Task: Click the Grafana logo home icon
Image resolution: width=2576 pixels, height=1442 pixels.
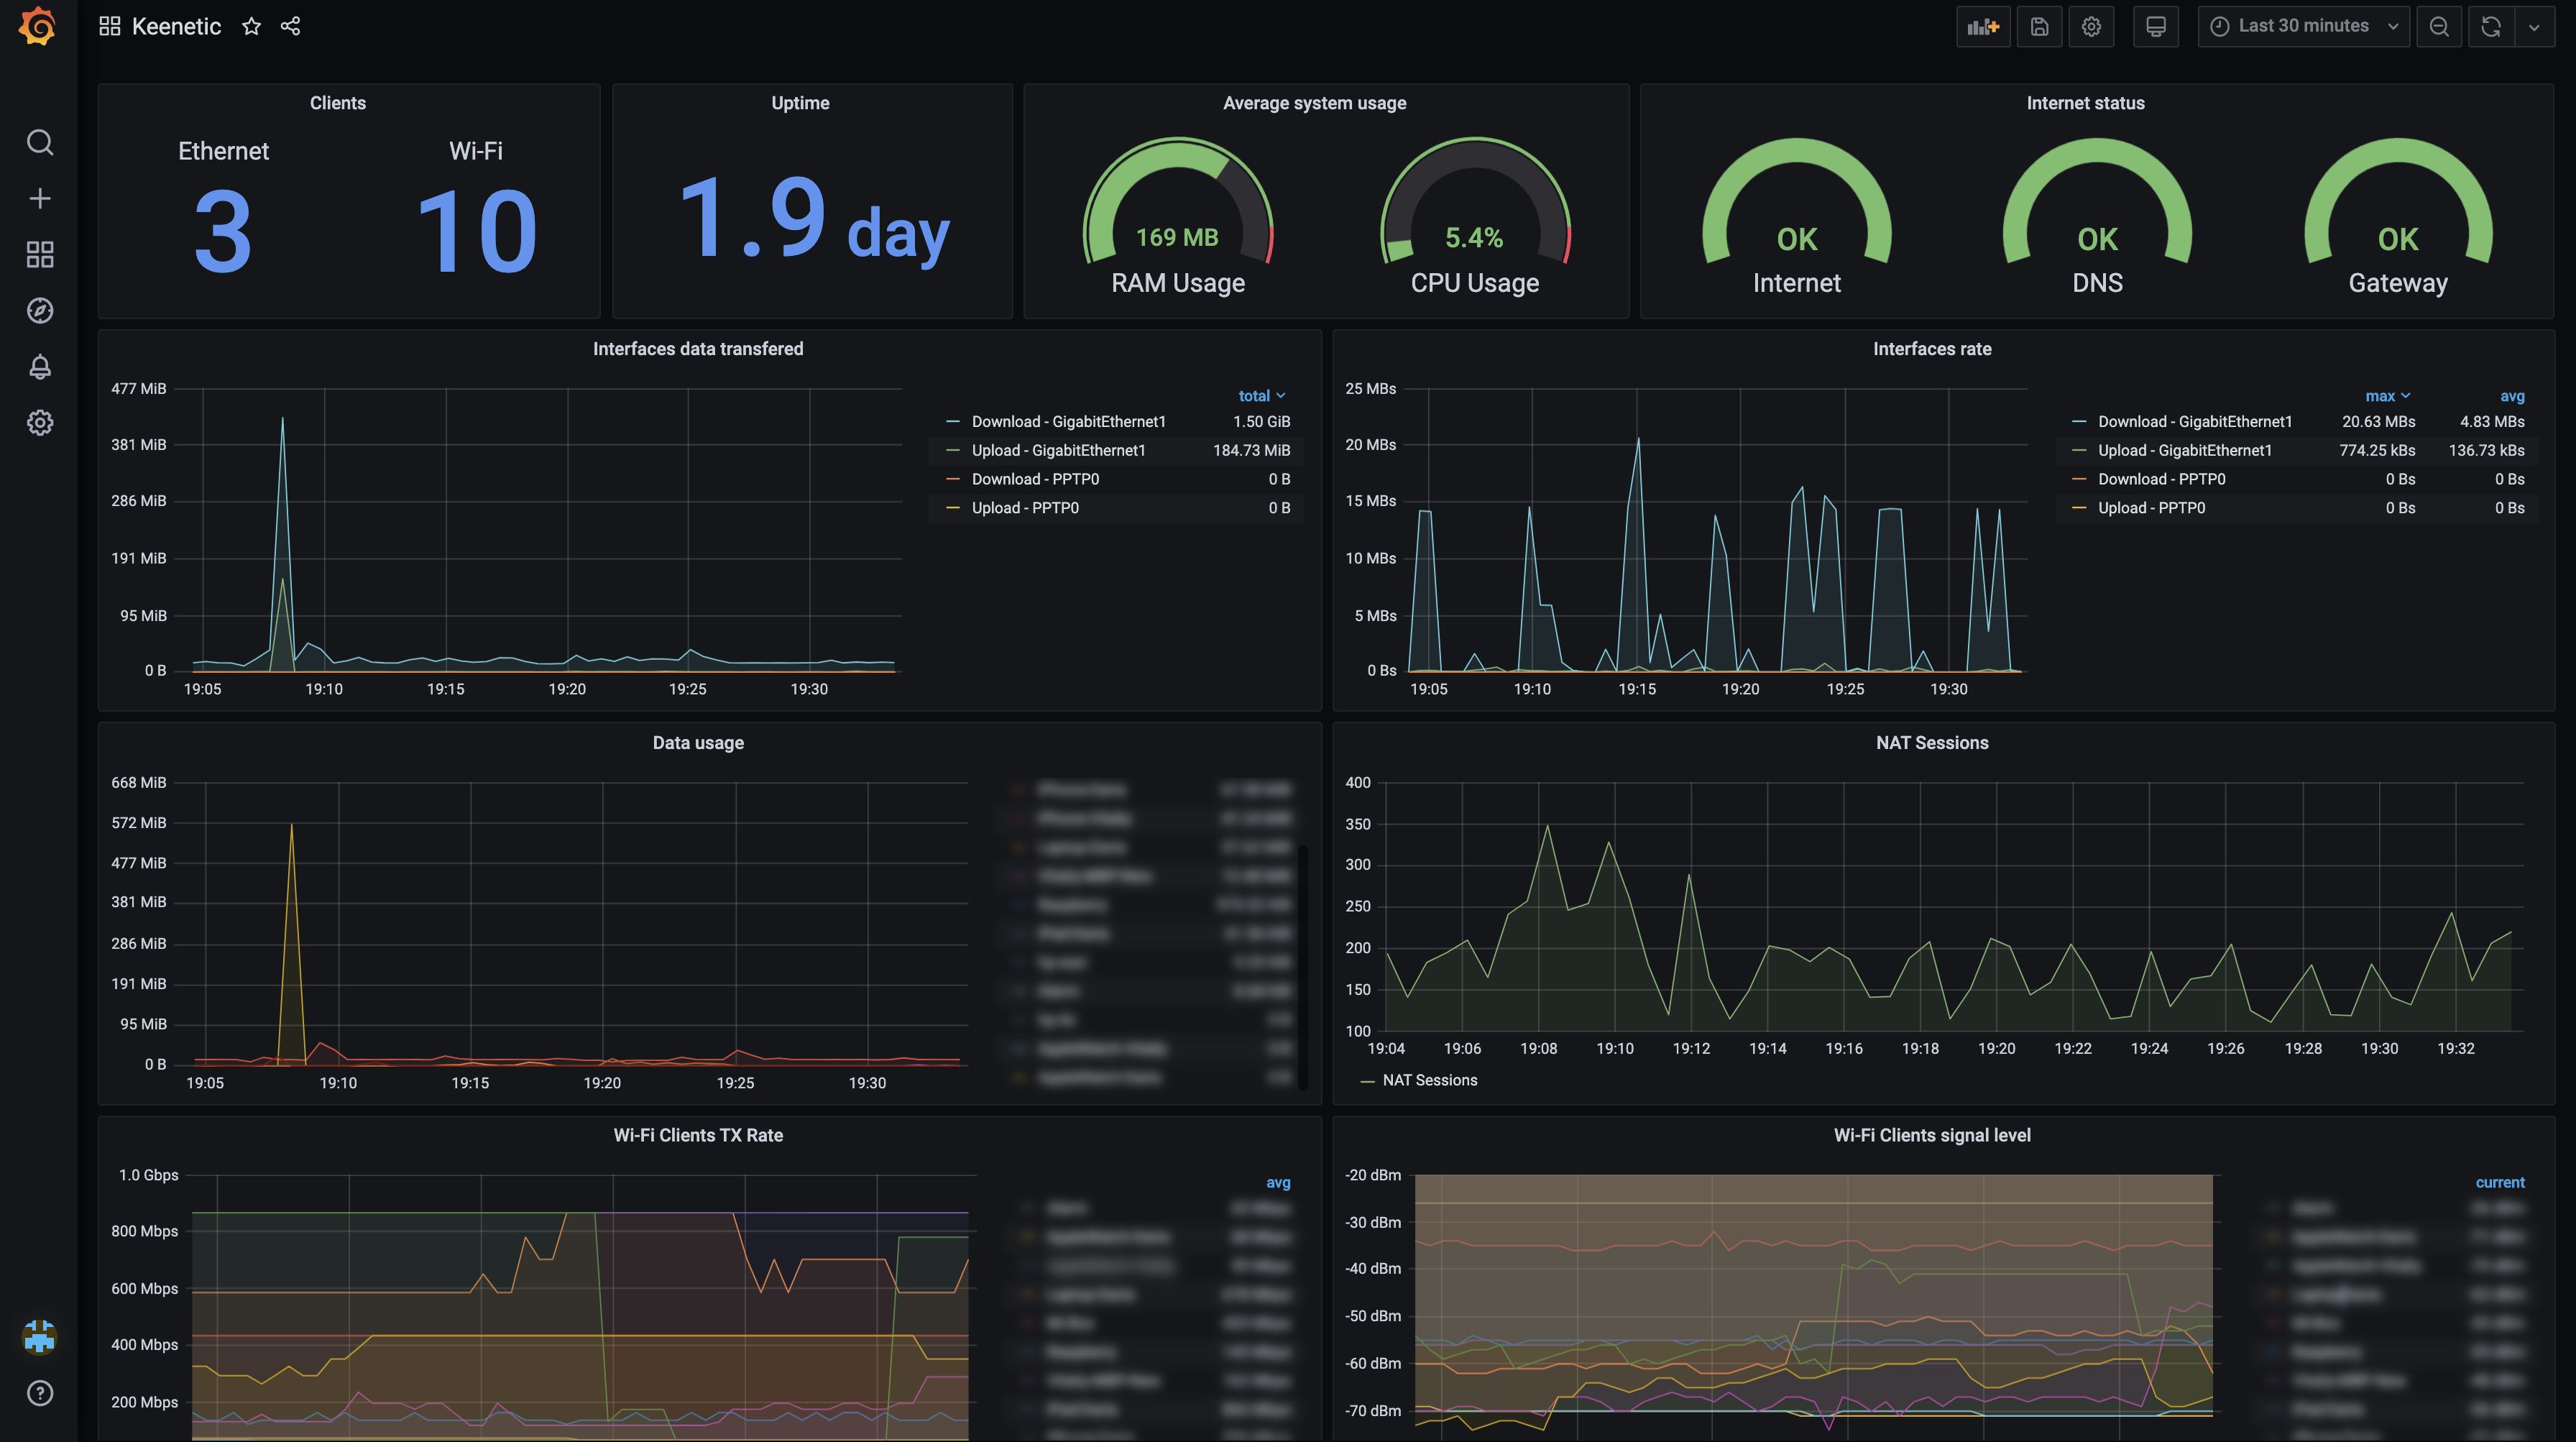Action: click(x=38, y=27)
